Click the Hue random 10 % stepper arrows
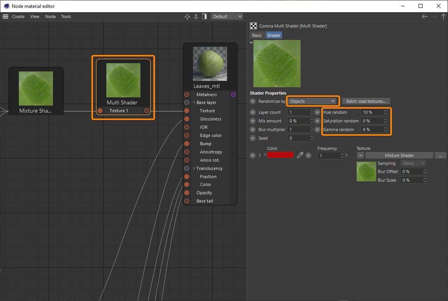The image size is (448, 301). [x=385, y=112]
